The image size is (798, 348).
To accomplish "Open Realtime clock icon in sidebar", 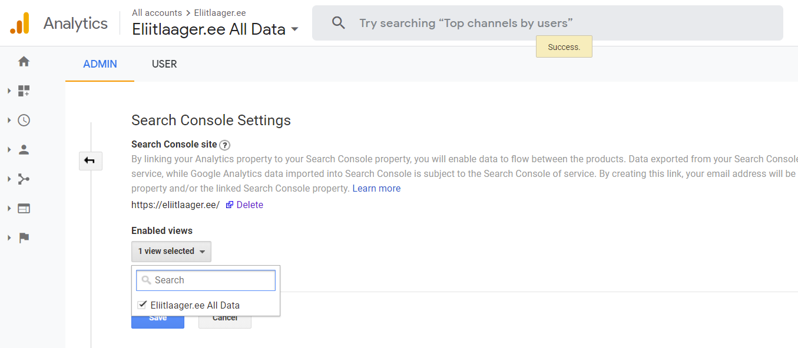I will (24, 121).
